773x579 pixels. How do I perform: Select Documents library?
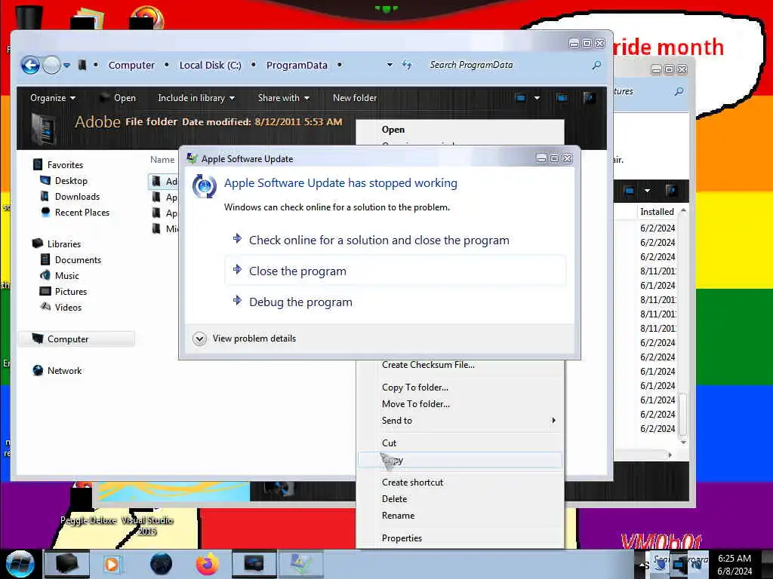[70, 259]
